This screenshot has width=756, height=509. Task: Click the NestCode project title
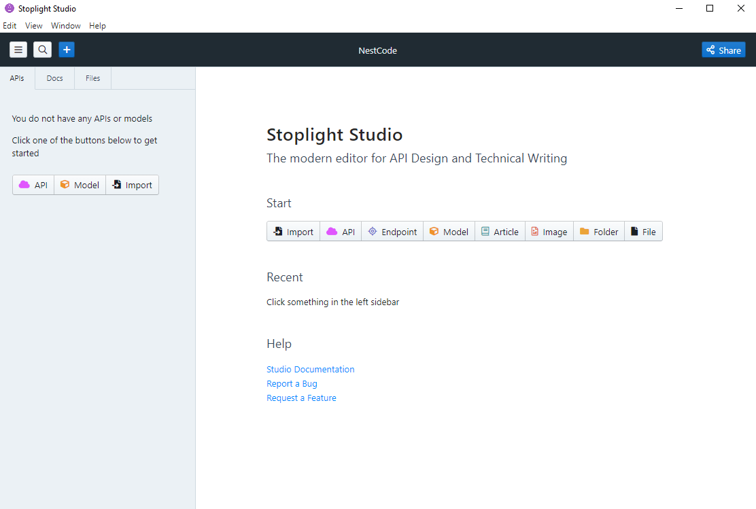pos(377,50)
